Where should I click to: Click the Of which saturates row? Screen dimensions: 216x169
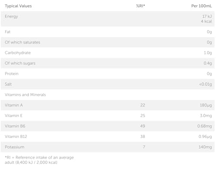click(108, 42)
